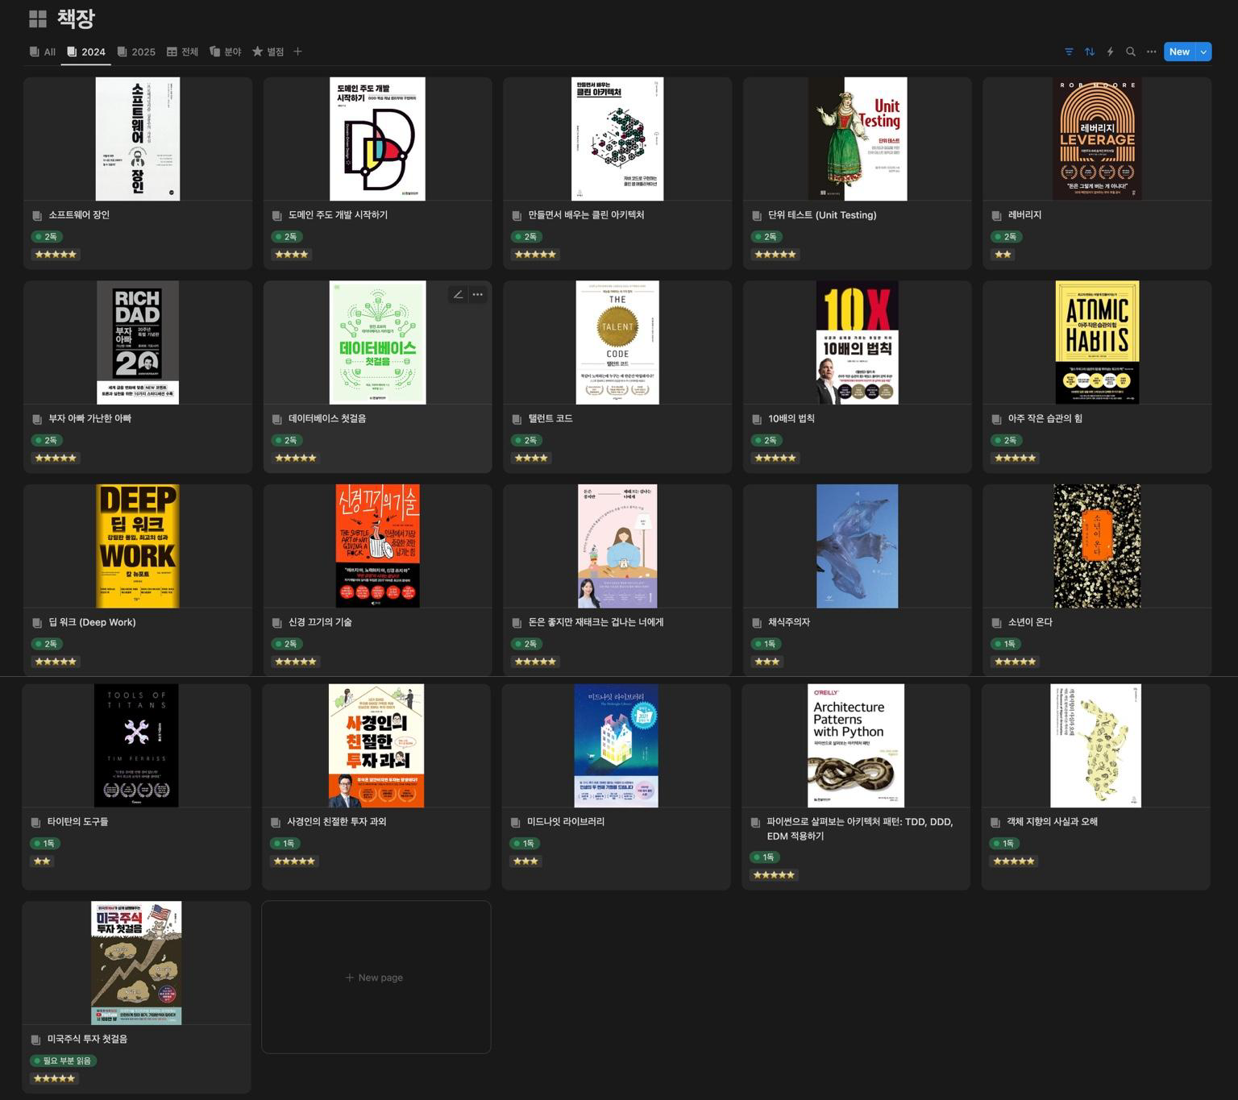Click the 2독 tag on 텔런트 코드
Screen dimensions: 1238x1100
pos(527,440)
